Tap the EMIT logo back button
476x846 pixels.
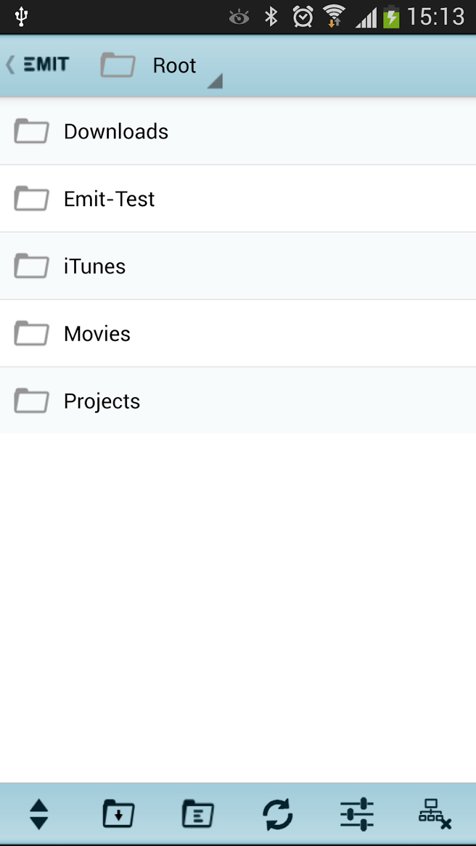tap(39, 65)
